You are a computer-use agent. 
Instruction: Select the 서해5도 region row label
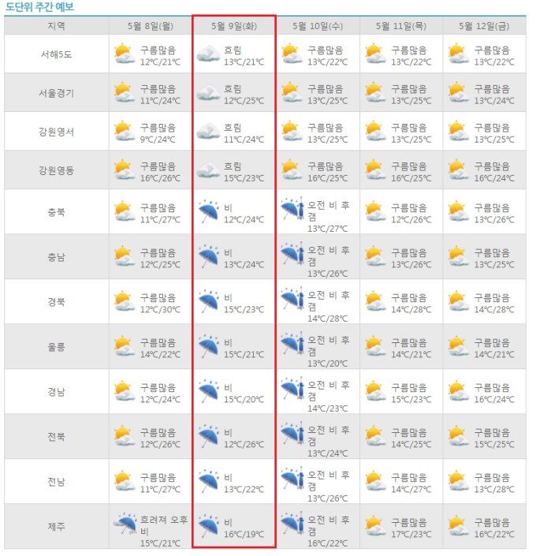(57, 54)
